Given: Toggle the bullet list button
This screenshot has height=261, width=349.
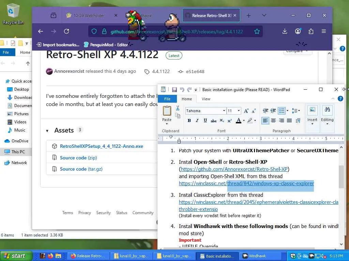Looking at the screenshot, I should (x=282, y=110).
